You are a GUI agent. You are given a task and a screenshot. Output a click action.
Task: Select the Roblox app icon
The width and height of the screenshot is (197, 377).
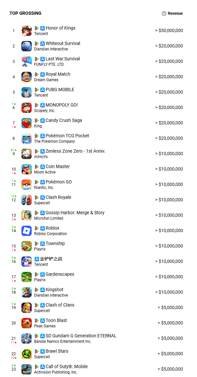point(27,231)
